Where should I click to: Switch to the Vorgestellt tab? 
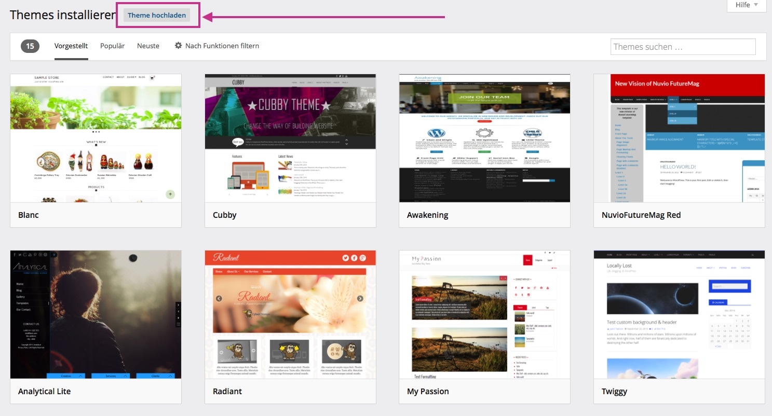[71, 46]
